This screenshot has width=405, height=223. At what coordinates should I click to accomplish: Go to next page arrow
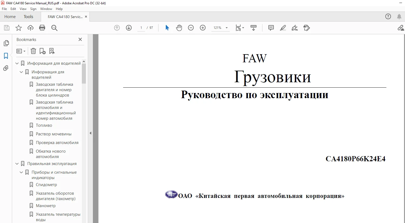click(129, 28)
